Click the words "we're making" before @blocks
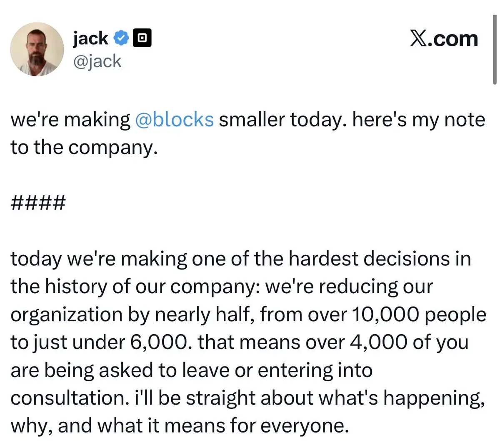The height and width of the screenshot is (443, 500). [70, 120]
